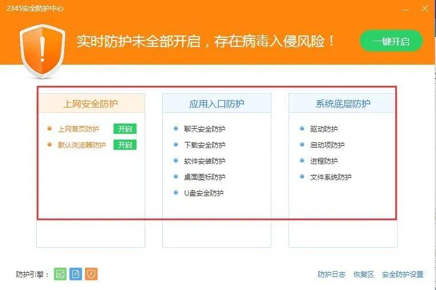This screenshot has height=290, width=436.
Task: Click the 下载安全防护 item
Action: 204,145
